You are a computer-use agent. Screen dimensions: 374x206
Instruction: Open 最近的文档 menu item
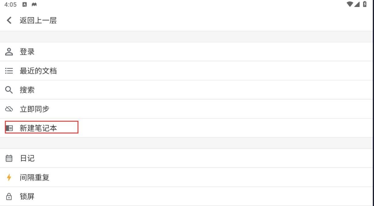(x=38, y=71)
